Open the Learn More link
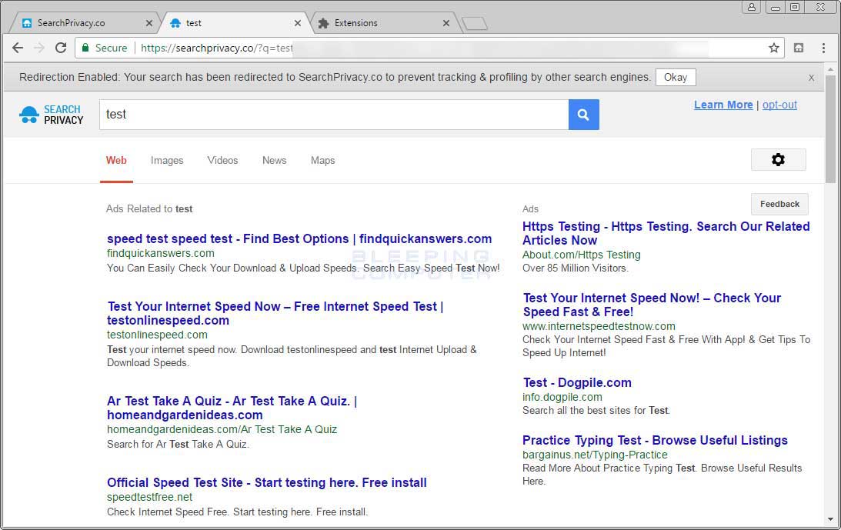Viewport: 841px width, 530px height. 723,105
